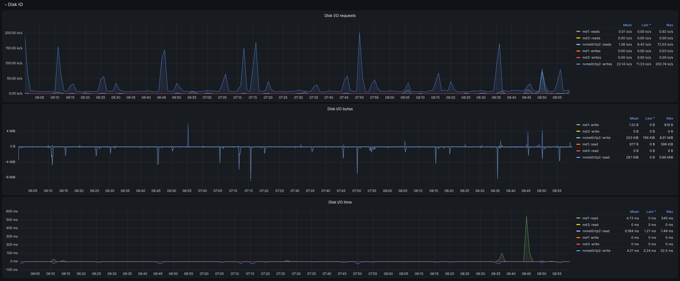
Task: Toggle md3: write series in Disk I/O bytes legend
Action: [x=591, y=131]
